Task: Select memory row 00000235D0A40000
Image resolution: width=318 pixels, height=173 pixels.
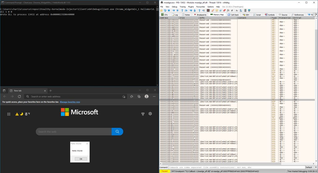Action: 237,100
